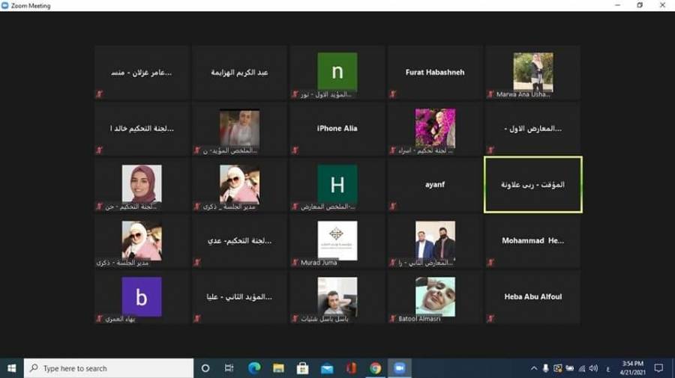Click the name label 'Batool Almasri'
Screen dimensions: 675x378
click(419, 319)
